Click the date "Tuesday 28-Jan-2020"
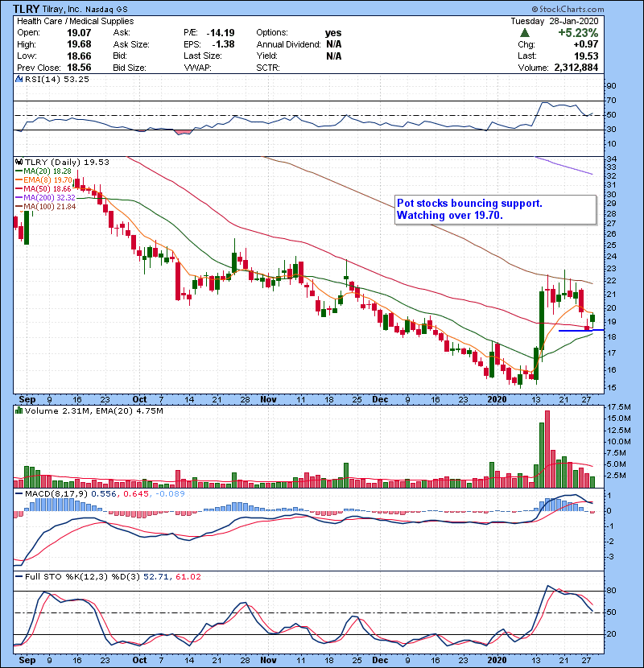 click(555, 21)
